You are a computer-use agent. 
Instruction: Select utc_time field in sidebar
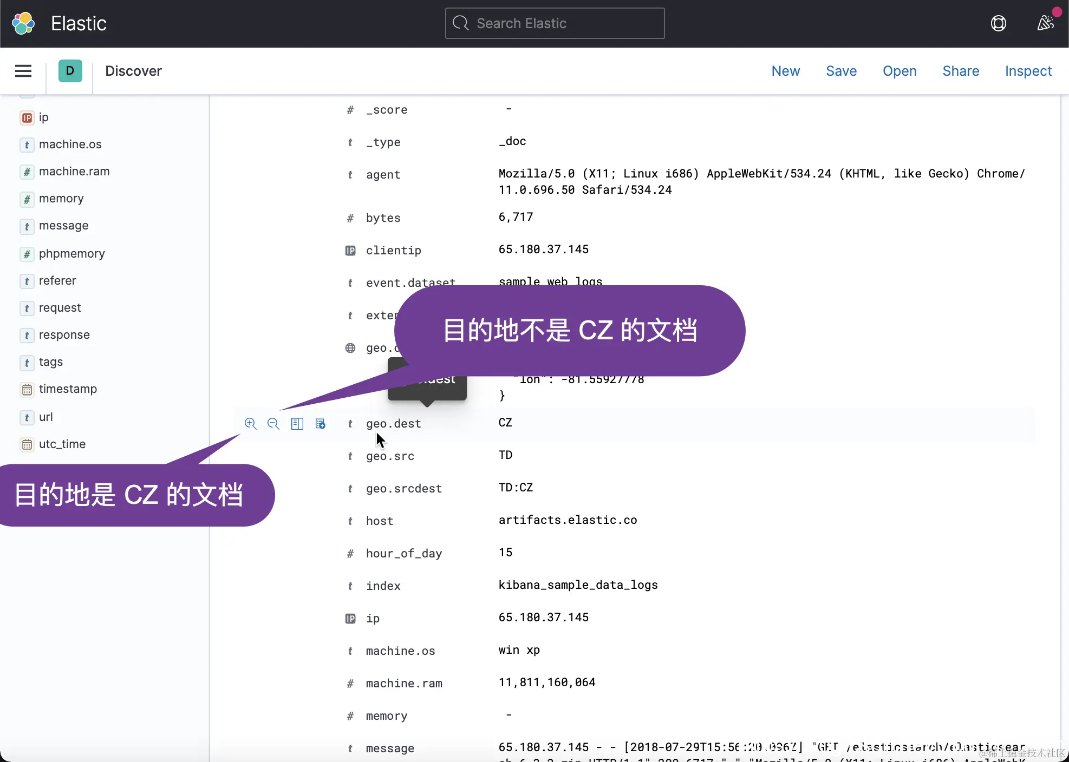(x=62, y=444)
